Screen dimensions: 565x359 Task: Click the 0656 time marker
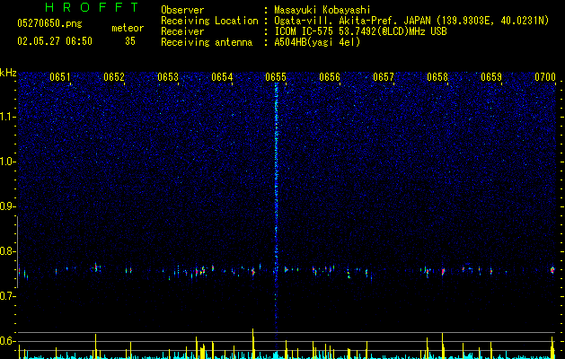pos(330,77)
